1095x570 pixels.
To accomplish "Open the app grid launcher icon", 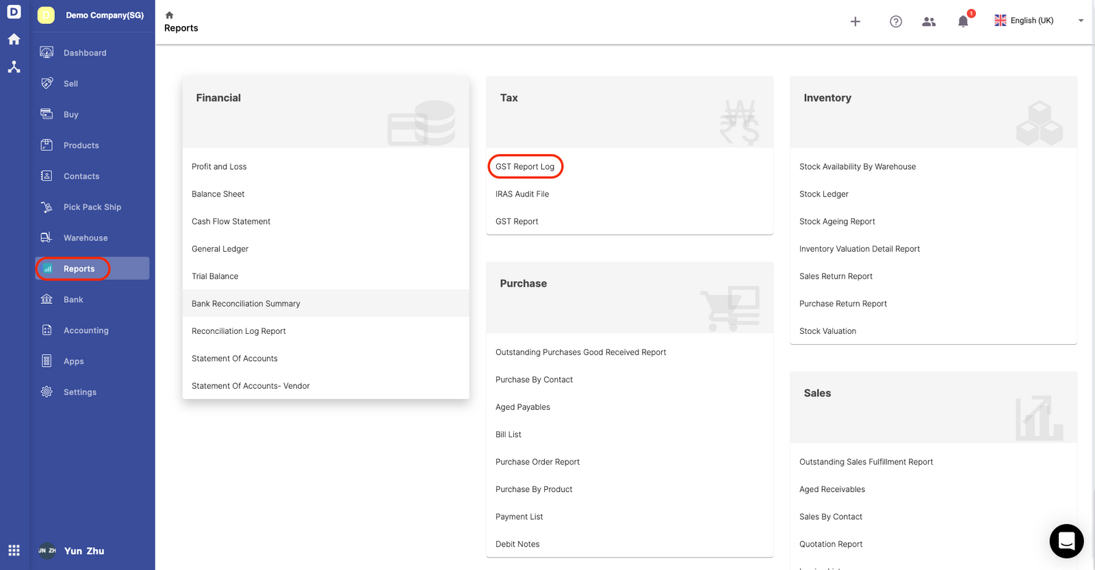I will click(x=14, y=550).
